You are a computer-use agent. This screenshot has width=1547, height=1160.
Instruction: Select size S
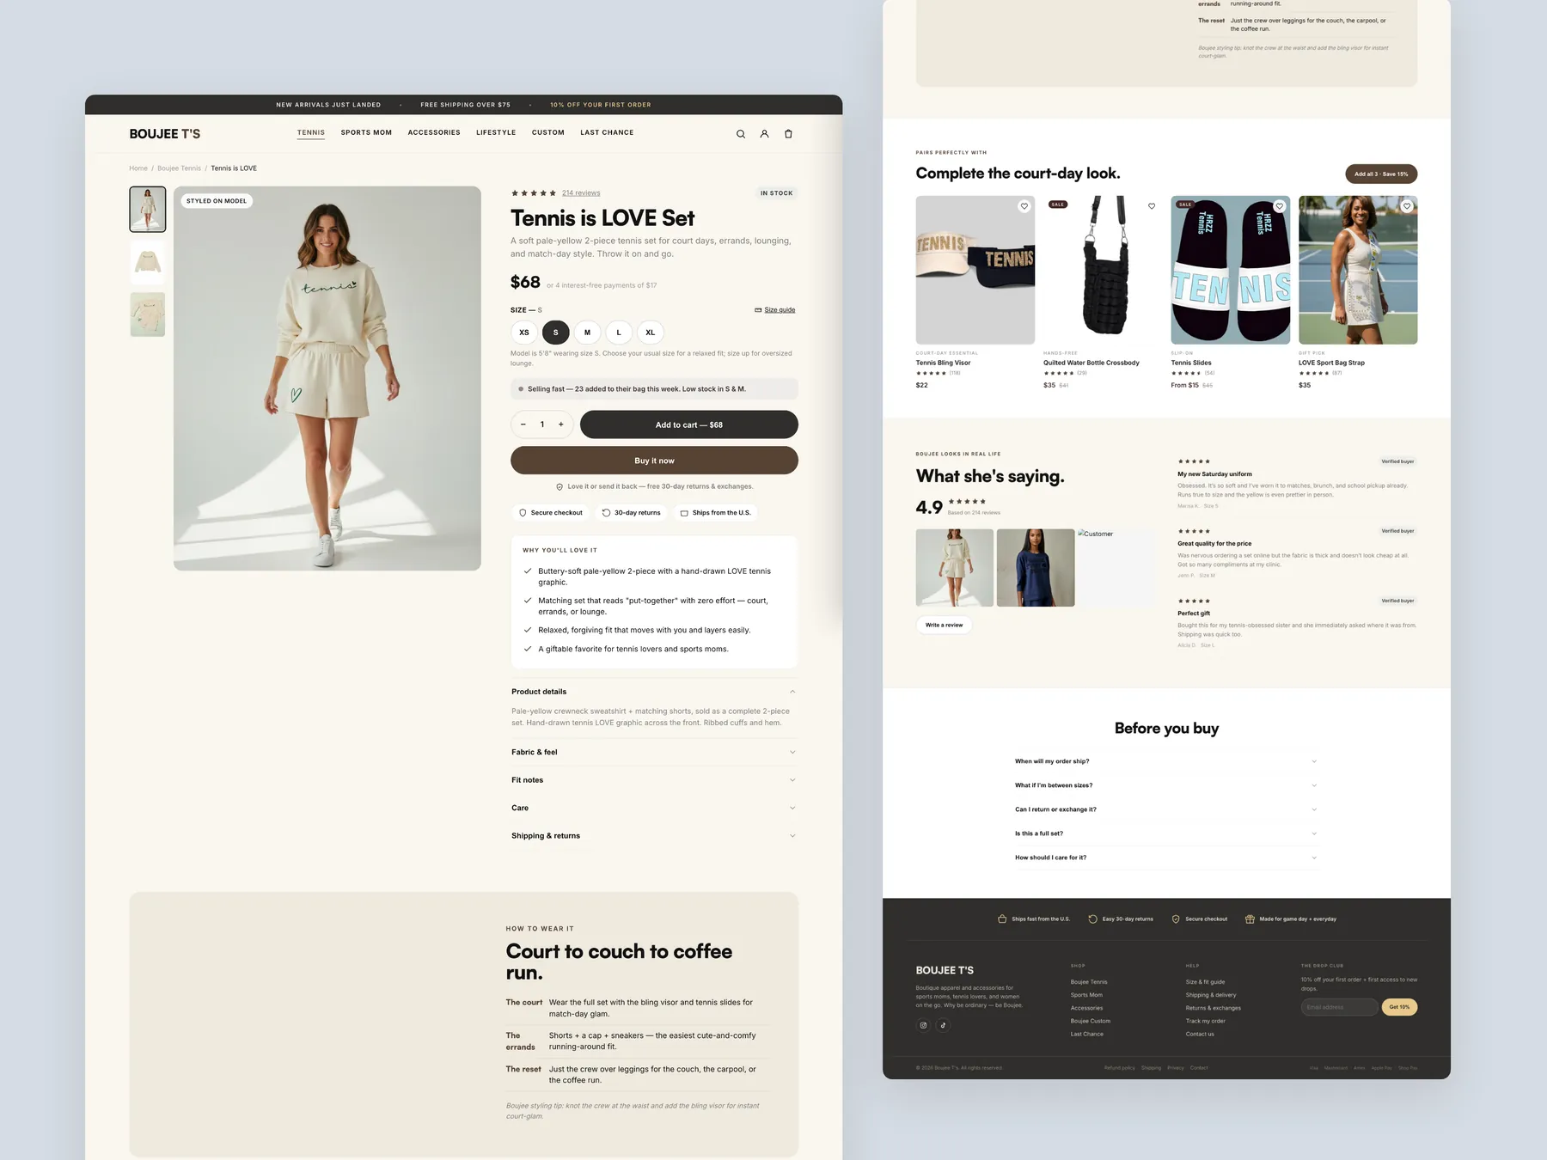556,333
